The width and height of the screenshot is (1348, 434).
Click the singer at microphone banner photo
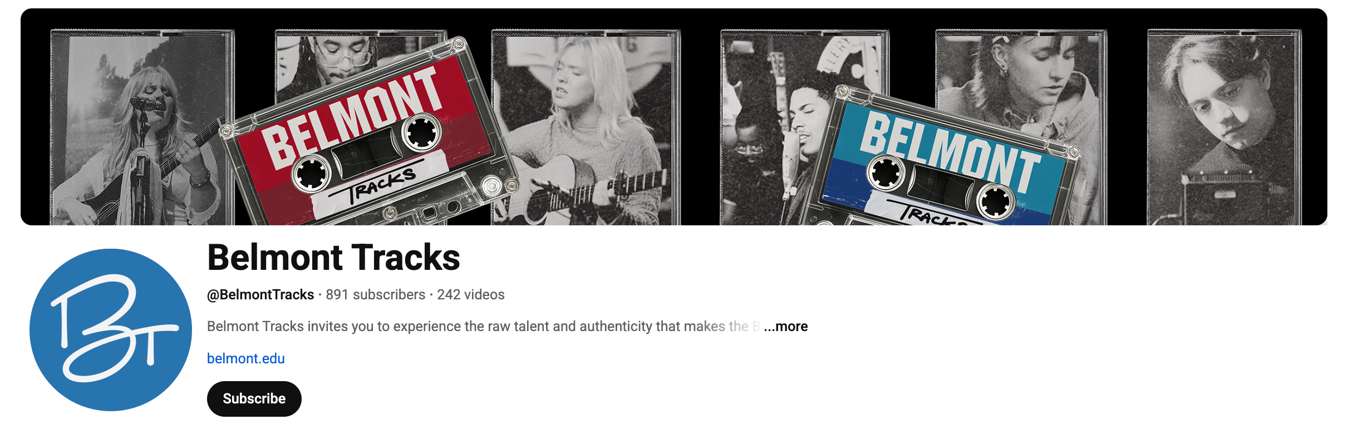142,128
